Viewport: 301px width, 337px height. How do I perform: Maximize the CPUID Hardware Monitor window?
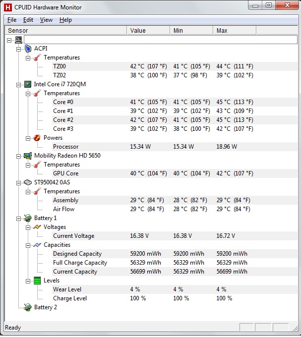click(x=269, y=5)
